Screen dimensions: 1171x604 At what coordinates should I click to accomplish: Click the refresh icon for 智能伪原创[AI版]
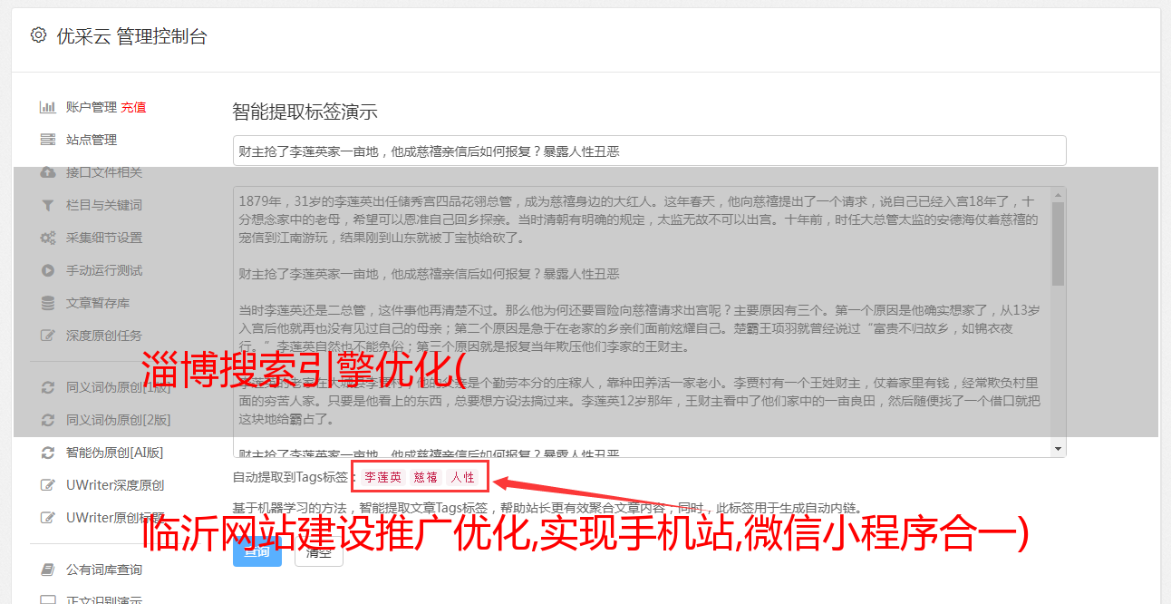tap(48, 453)
